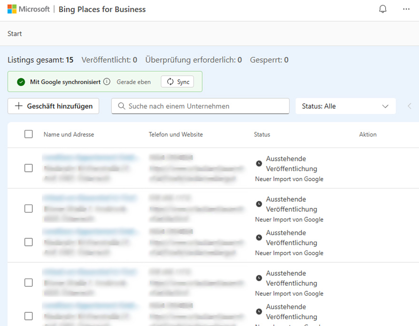Image resolution: width=419 pixels, height=326 pixels.
Task: Click the Microsoft logo
Action: [x=12, y=9]
